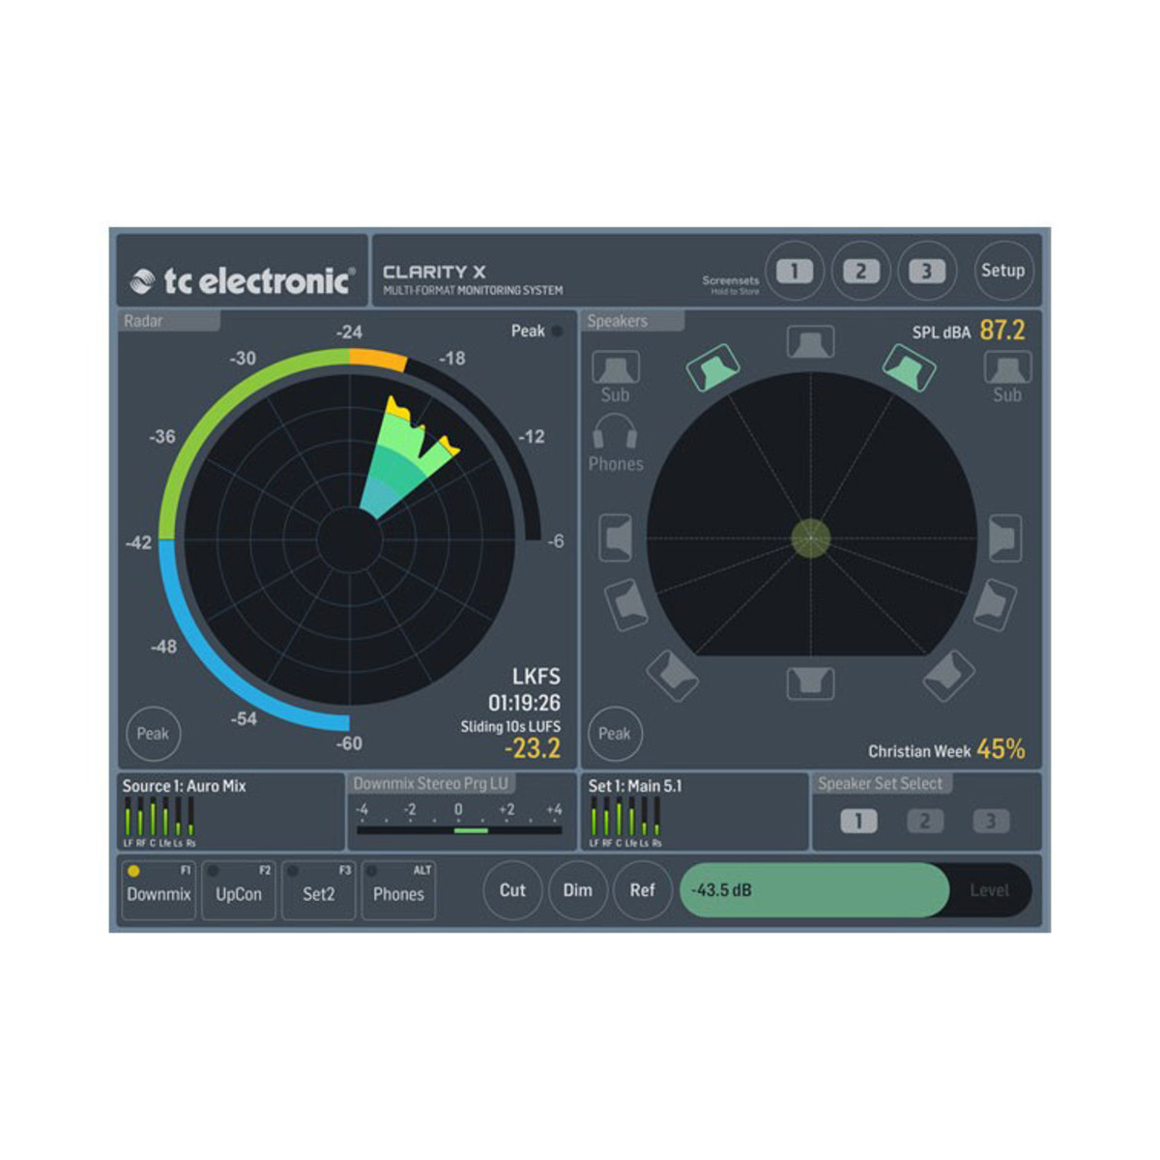Toggle the Set2 F3 function
The height and width of the screenshot is (1160, 1160).
click(319, 890)
